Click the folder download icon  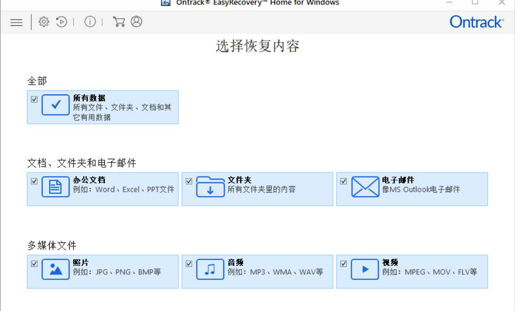tap(210, 187)
